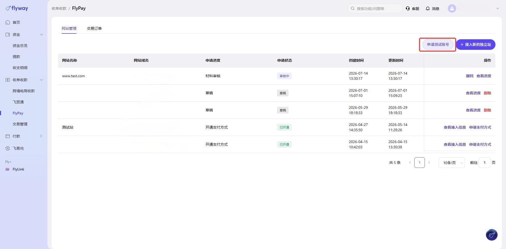Open the account dropdown arrow
This screenshot has width=506, height=249.
pos(498,8)
